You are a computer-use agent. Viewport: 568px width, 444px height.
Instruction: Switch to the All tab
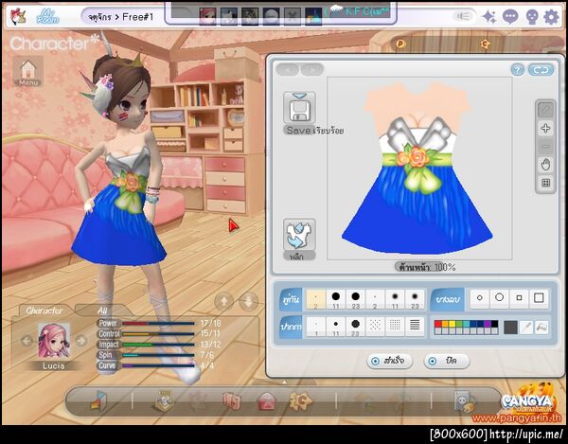(x=102, y=311)
